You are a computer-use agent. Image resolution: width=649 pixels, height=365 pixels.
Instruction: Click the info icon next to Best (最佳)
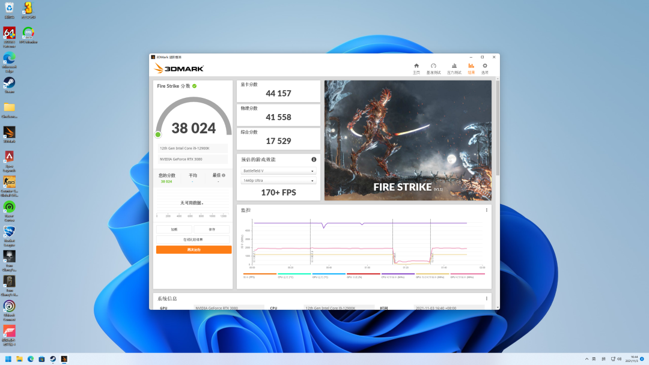[224, 175]
